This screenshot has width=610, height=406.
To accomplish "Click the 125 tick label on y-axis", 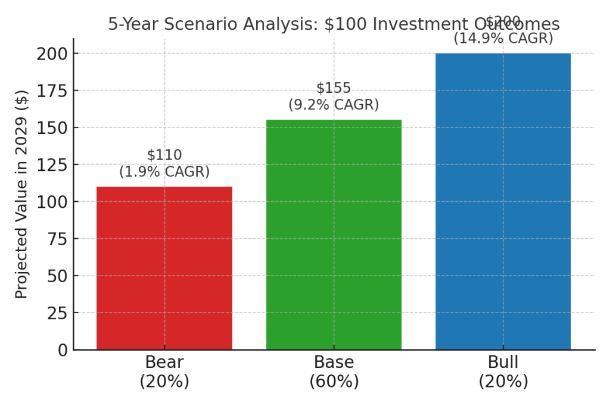I will [x=52, y=165].
